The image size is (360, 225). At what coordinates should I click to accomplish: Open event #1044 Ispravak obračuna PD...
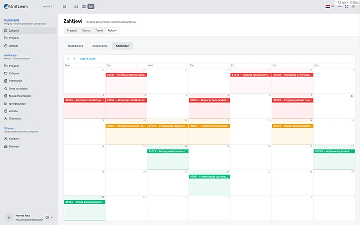[x=251, y=75]
